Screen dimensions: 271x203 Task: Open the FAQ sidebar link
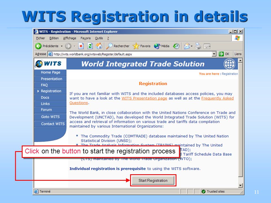click(44, 85)
